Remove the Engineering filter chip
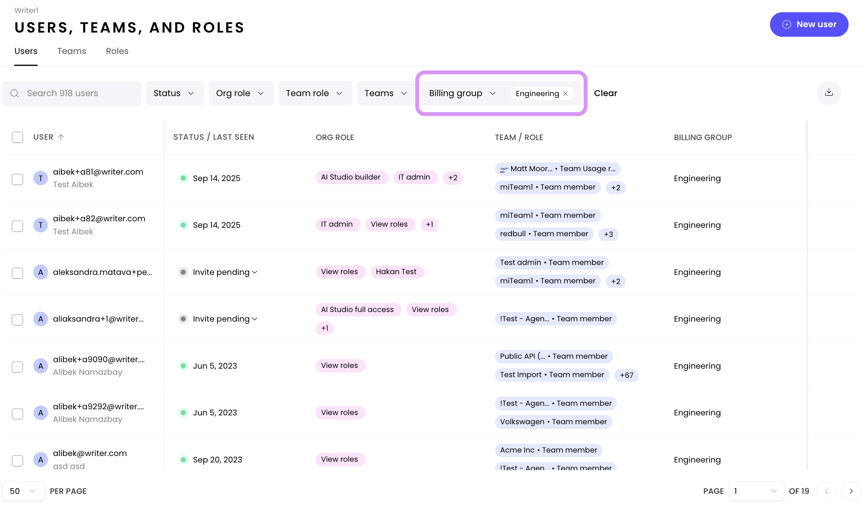The width and height of the screenshot is (862, 505). tap(566, 93)
